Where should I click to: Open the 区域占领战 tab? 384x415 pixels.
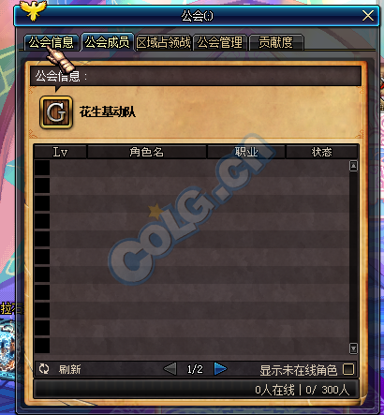[164, 42]
